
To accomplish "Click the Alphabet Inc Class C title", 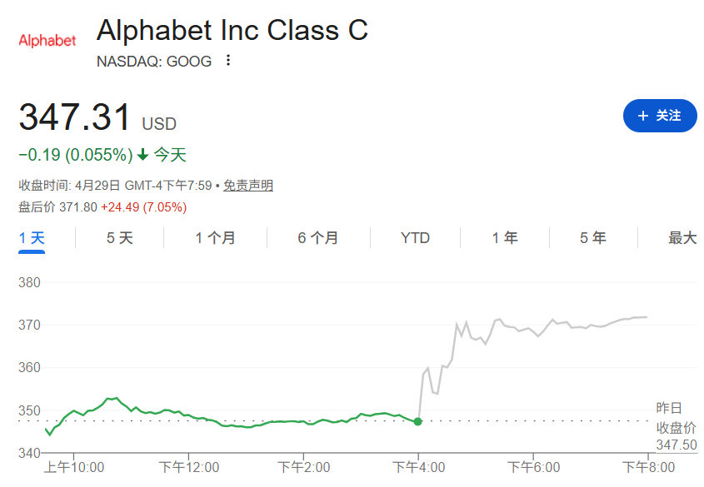I will pos(232,31).
